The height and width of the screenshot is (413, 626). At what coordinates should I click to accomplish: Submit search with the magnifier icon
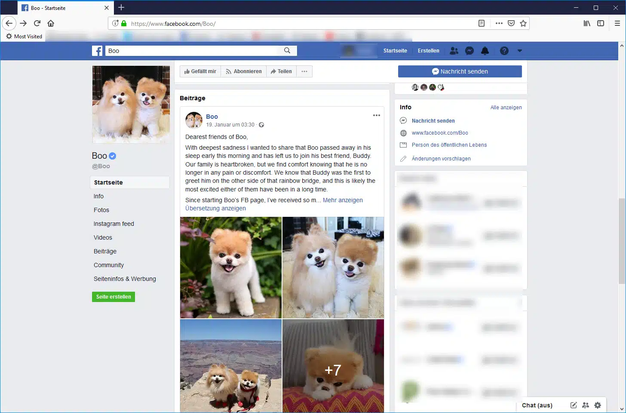(x=287, y=51)
